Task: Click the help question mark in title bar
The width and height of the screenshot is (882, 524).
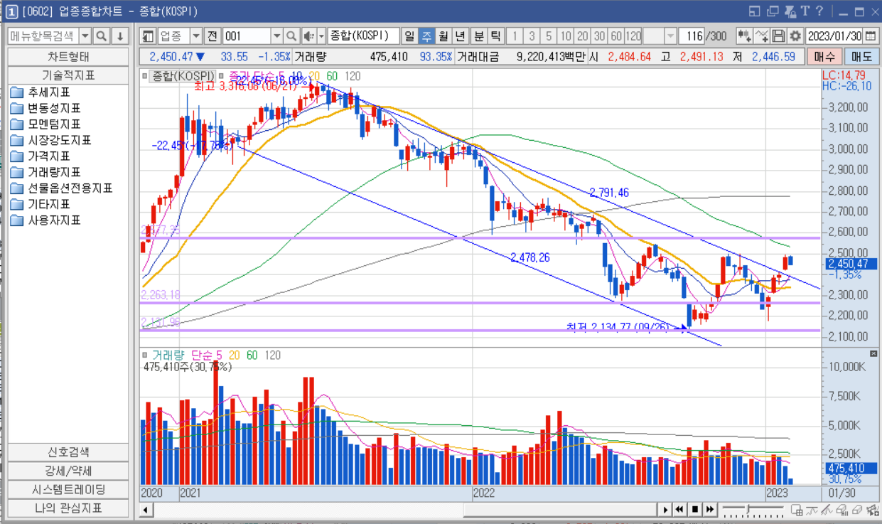Action: 819,11
